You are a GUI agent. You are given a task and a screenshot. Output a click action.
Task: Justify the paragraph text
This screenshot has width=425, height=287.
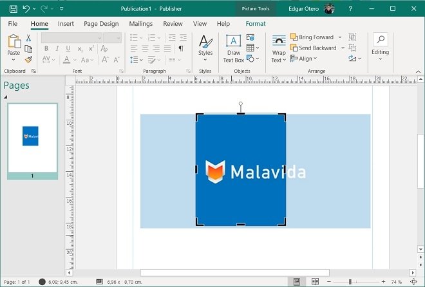coord(167,48)
